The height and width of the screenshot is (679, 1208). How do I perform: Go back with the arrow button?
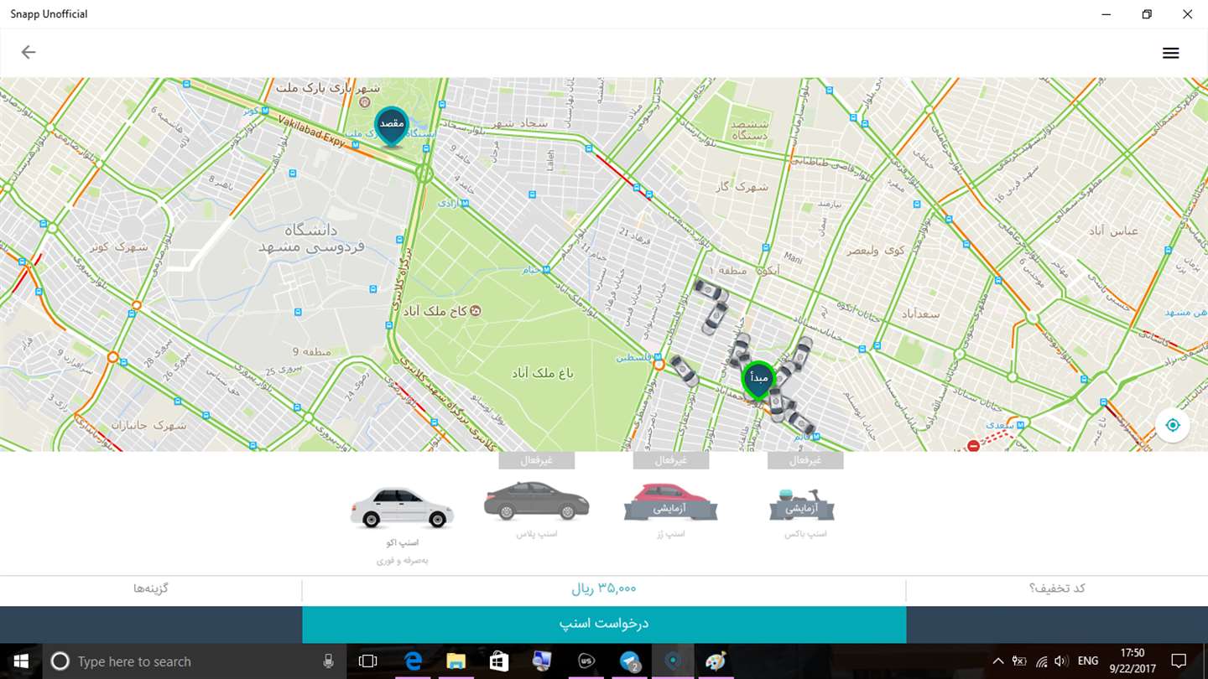(29, 52)
